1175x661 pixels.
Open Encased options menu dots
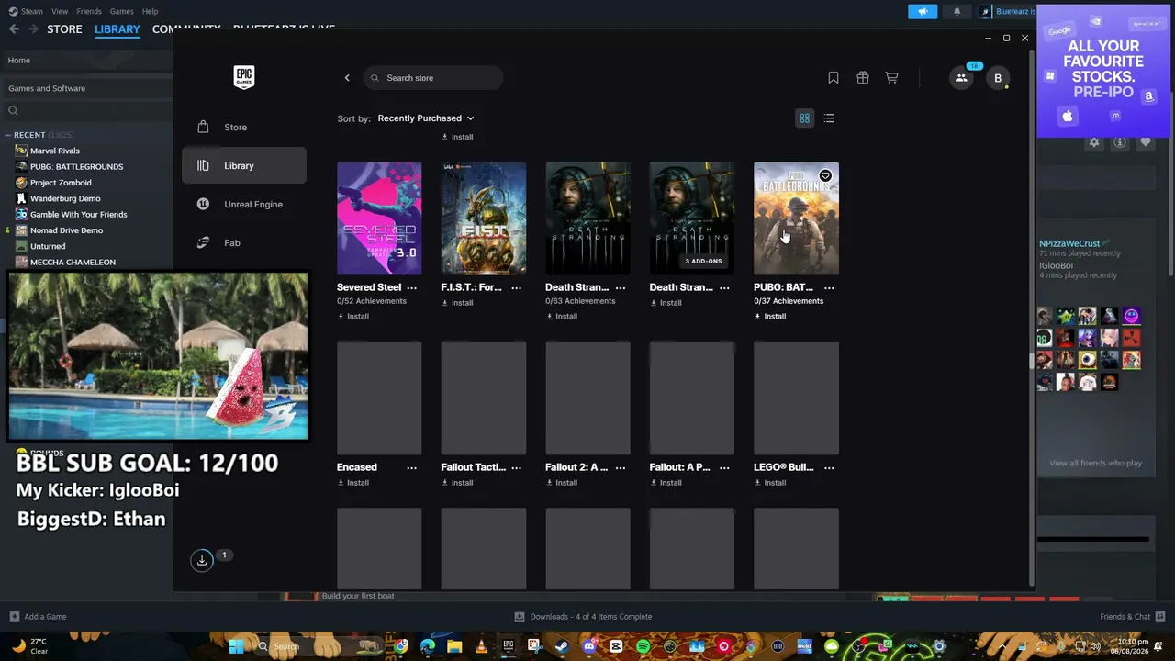click(411, 467)
